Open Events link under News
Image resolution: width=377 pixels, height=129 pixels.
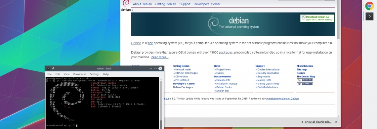pos(220,73)
